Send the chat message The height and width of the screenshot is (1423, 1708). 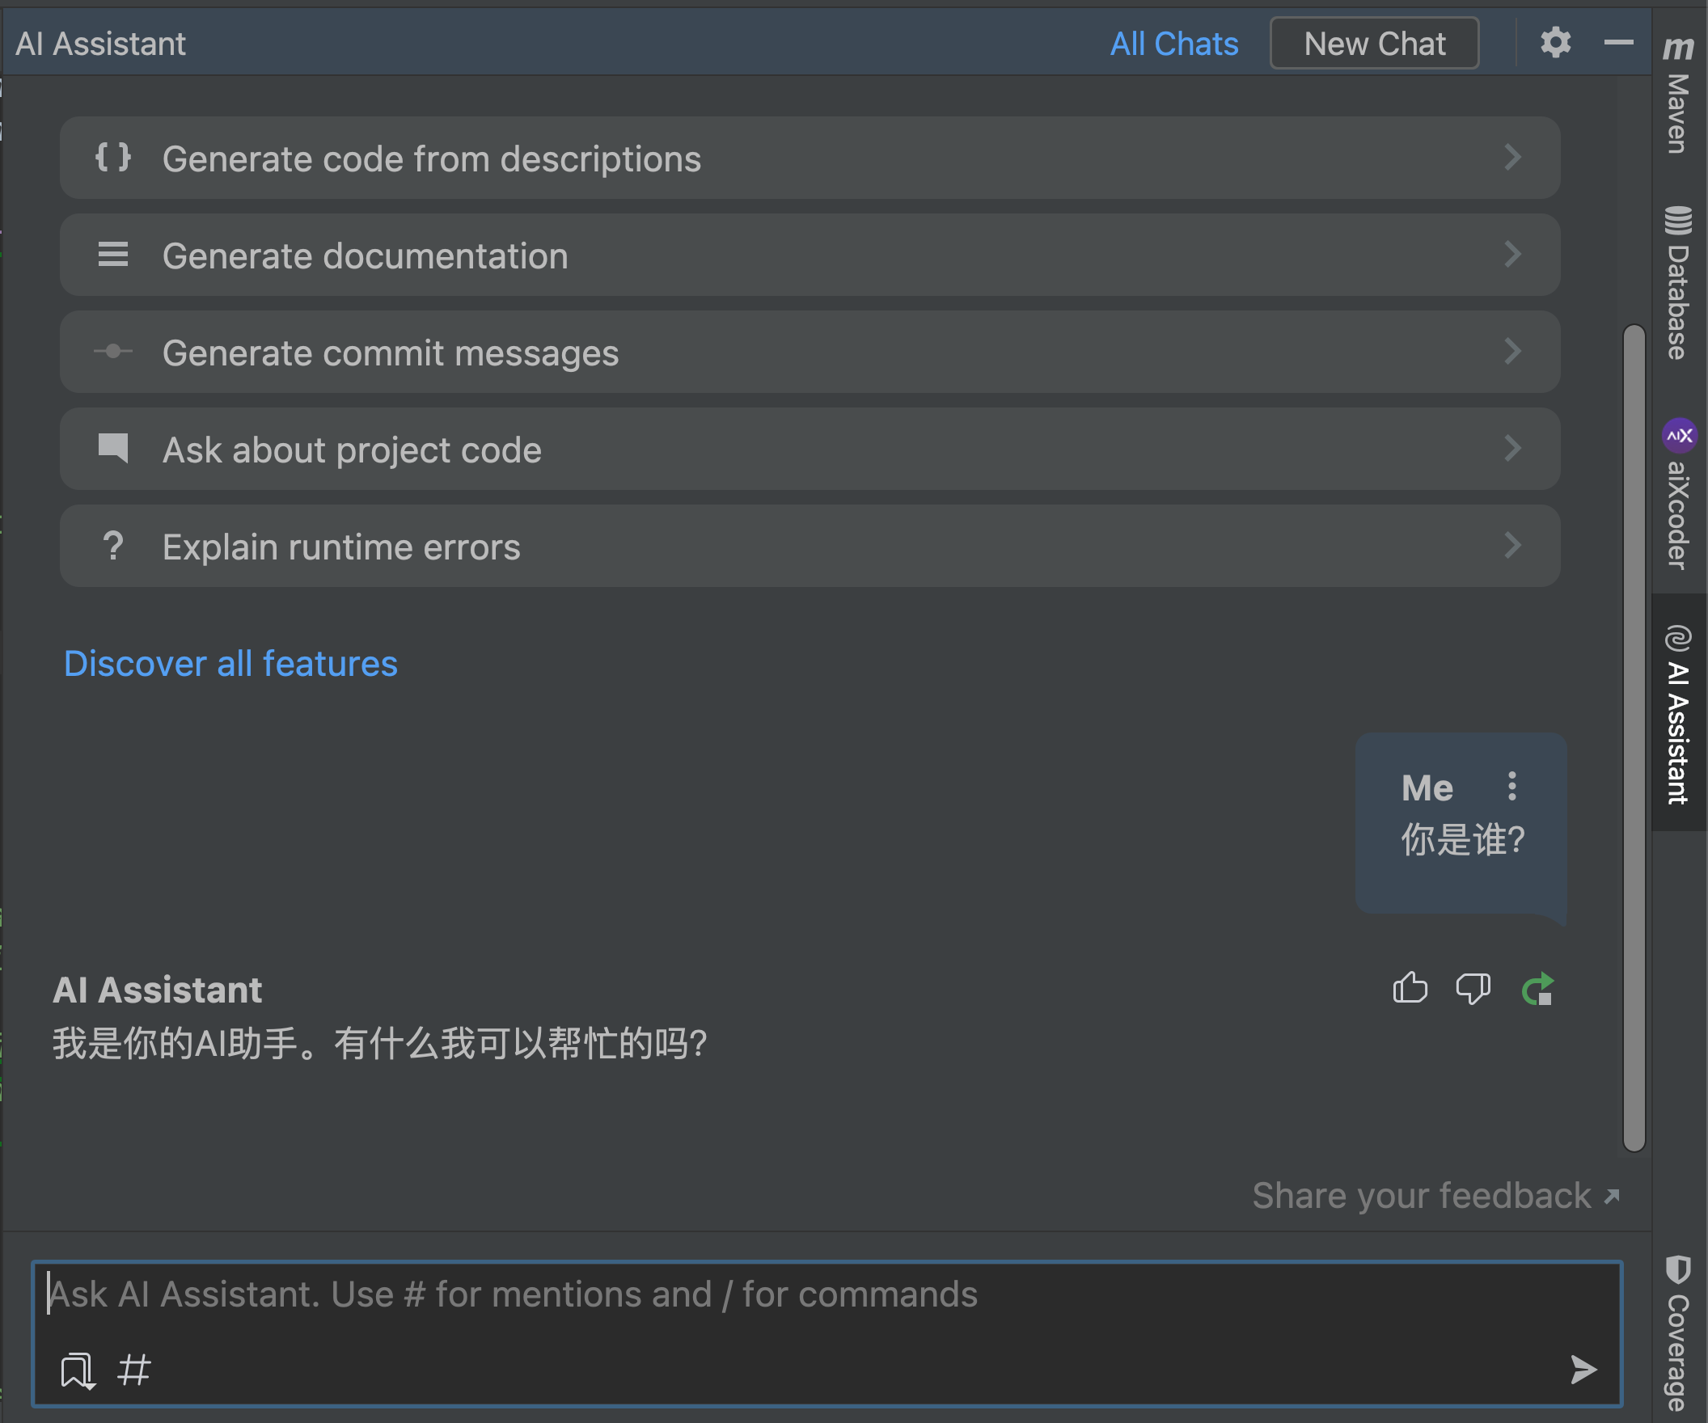[x=1582, y=1371]
